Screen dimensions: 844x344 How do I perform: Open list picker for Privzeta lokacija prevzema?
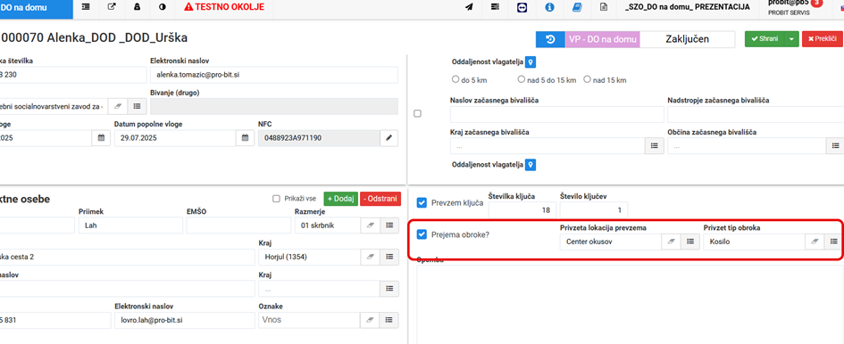(x=690, y=242)
